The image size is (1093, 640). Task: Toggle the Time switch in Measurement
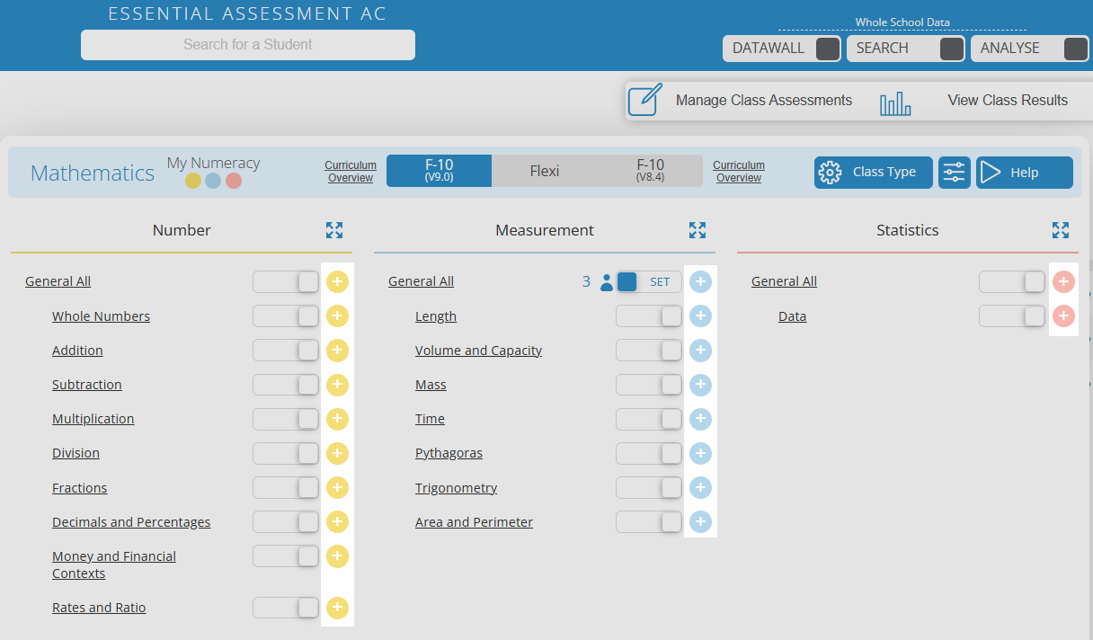click(649, 419)
